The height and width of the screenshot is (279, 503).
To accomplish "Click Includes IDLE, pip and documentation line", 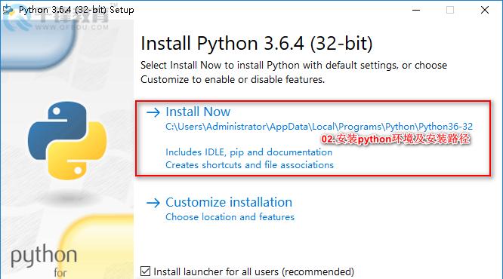I will (x=249, y=152).
